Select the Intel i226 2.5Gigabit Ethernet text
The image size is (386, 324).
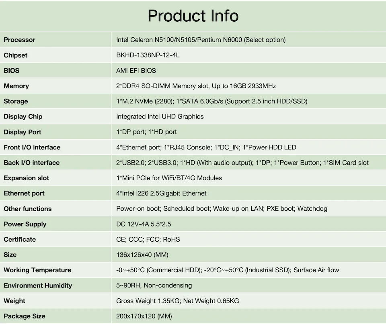(x=161, y=193)
